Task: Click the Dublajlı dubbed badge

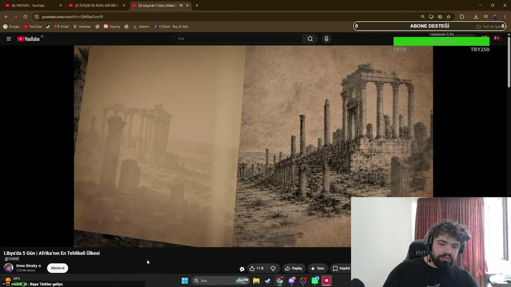Action: tap(12, 259)
